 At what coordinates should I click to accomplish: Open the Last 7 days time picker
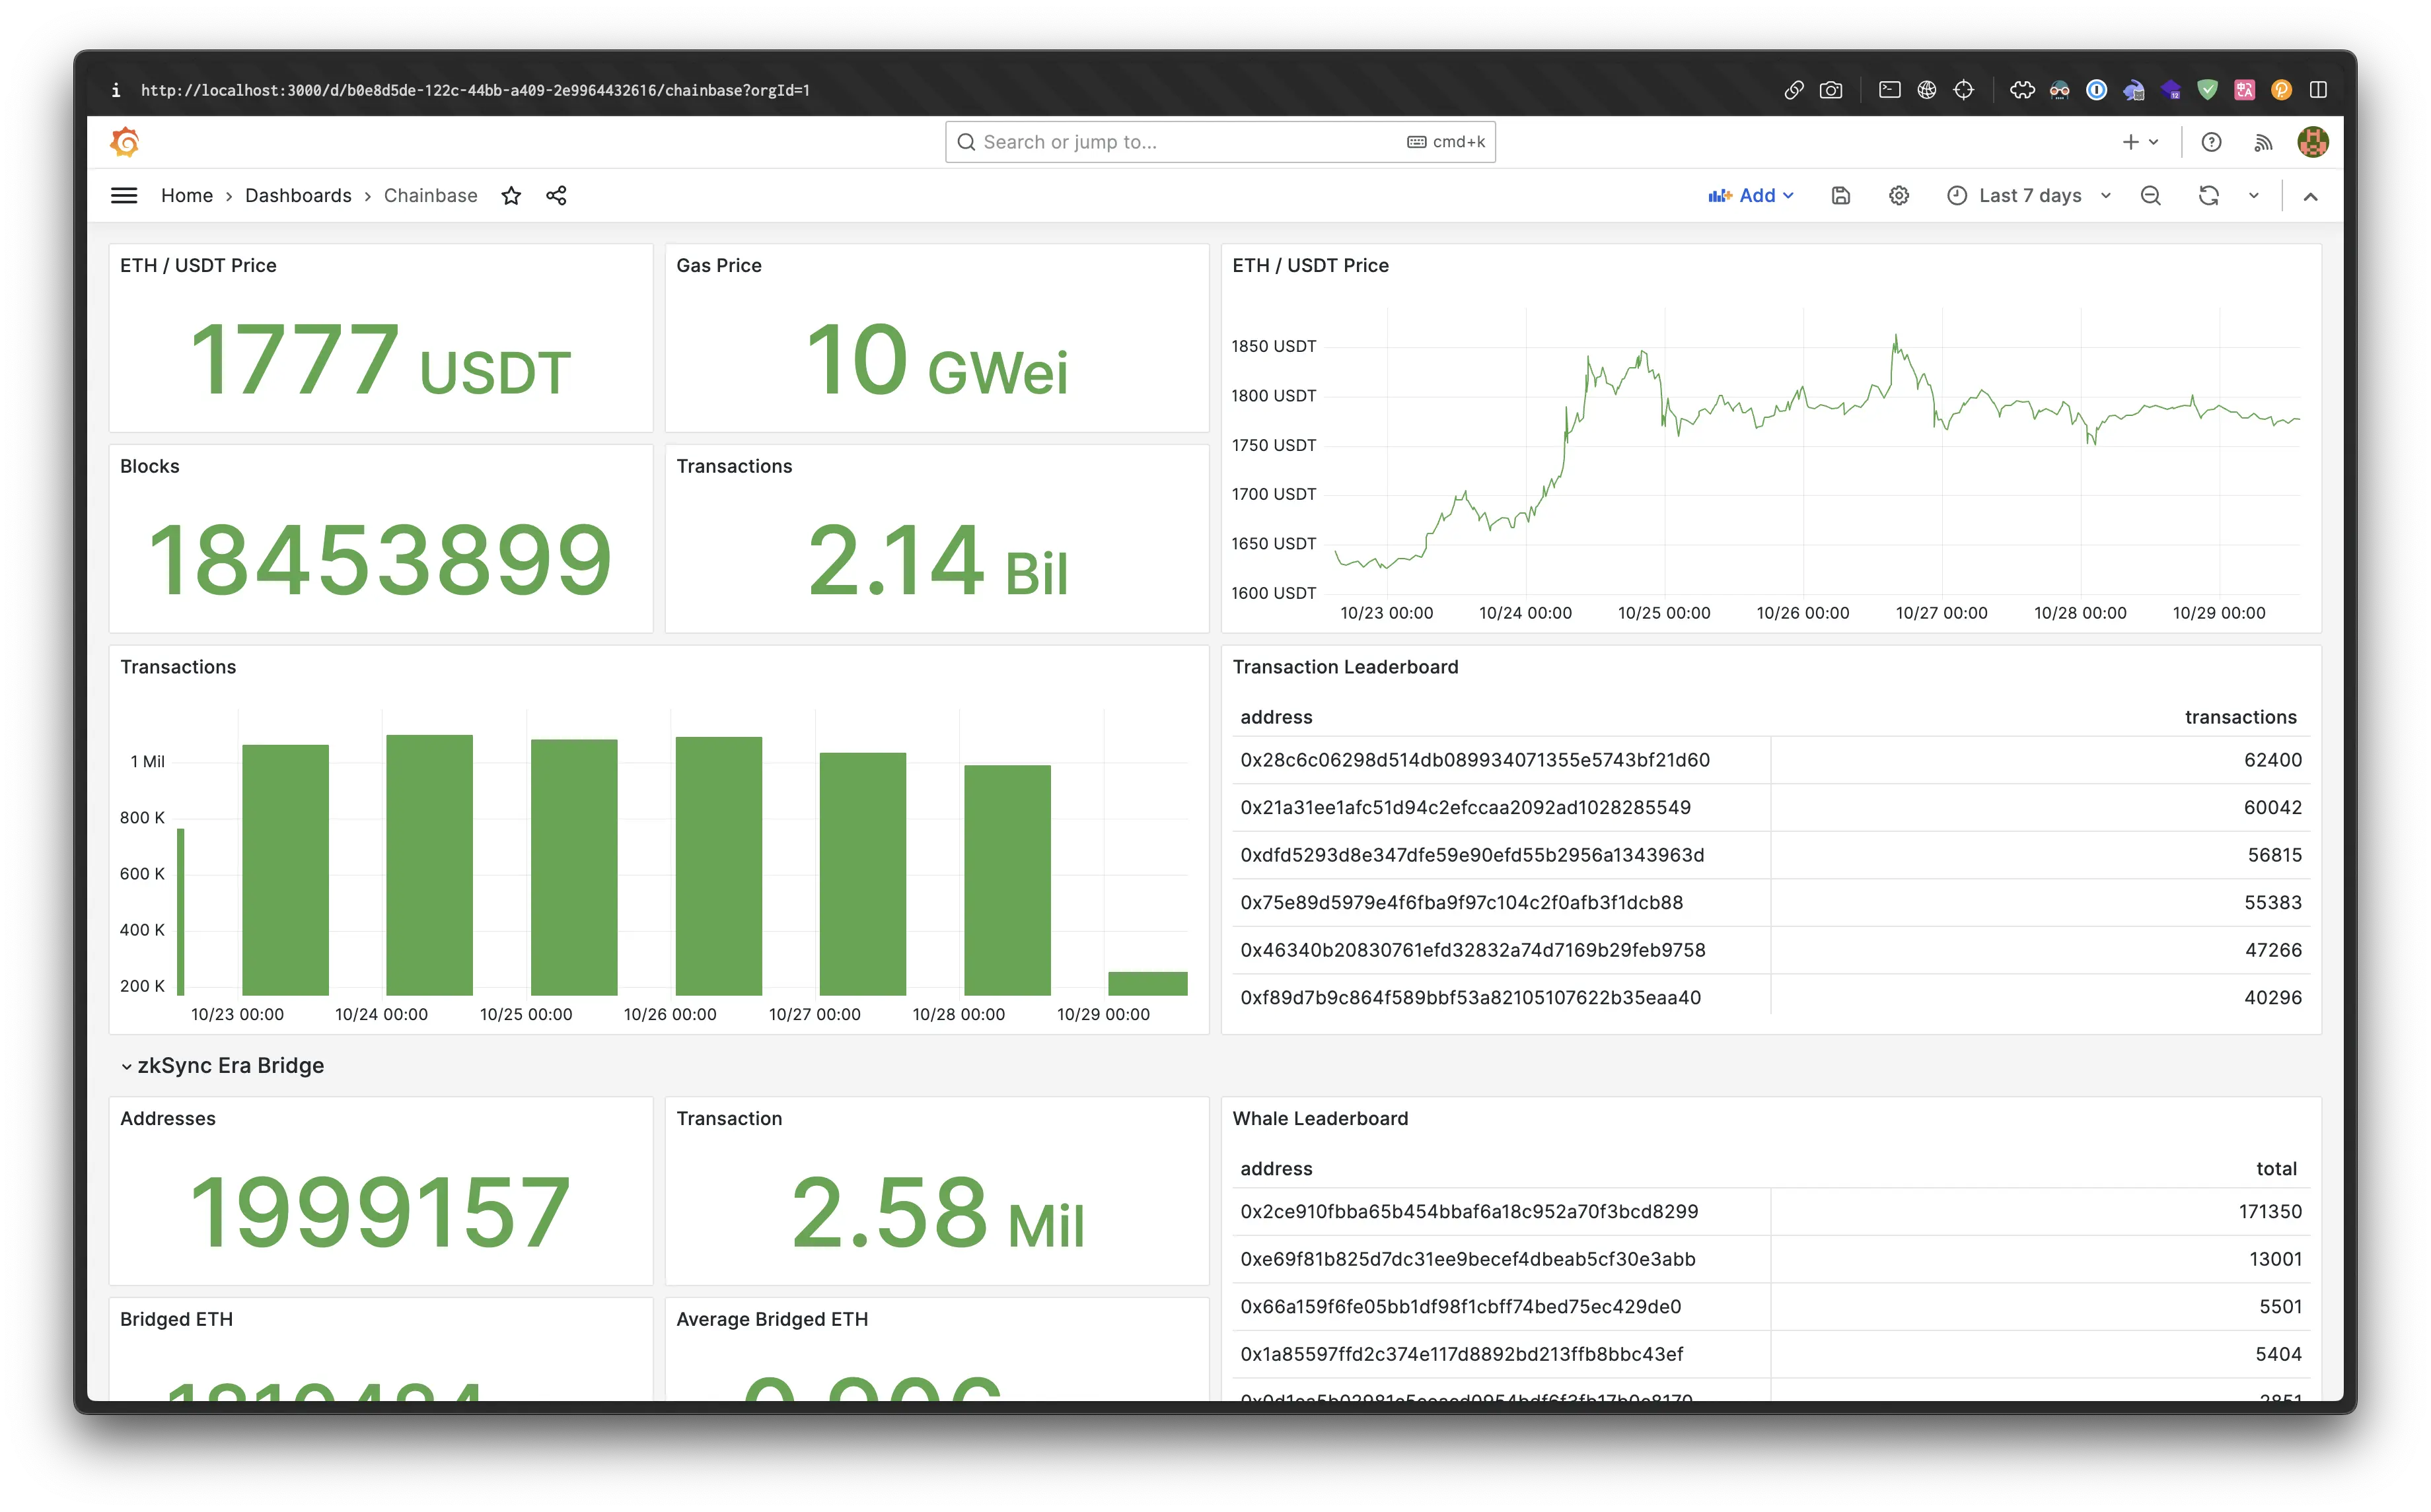2029,196
